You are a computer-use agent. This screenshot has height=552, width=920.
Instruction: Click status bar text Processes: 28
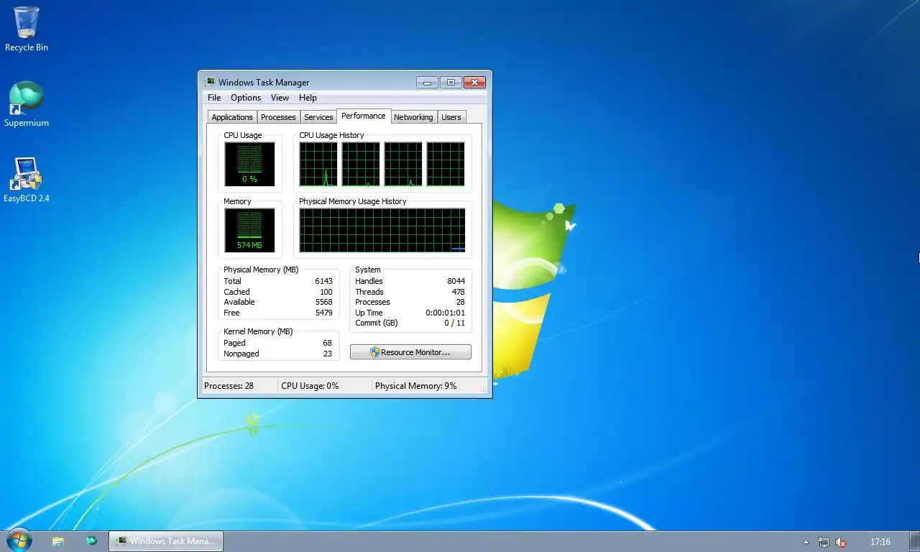[x=229, y=386]
